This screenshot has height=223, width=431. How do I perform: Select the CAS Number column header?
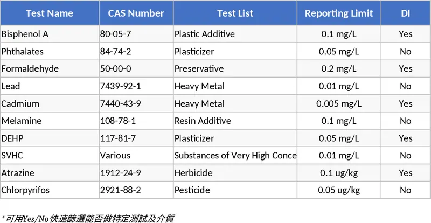pos(136,13)
